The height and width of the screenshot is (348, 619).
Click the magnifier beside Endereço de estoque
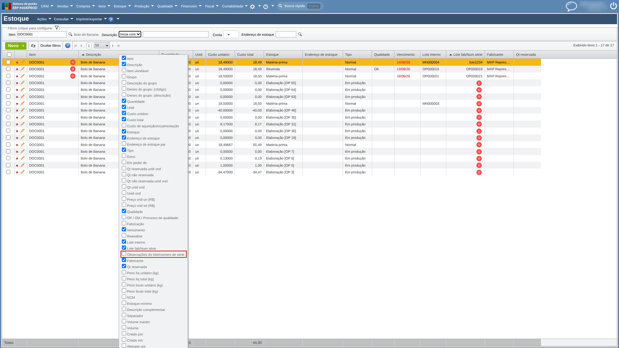[300, 34]
